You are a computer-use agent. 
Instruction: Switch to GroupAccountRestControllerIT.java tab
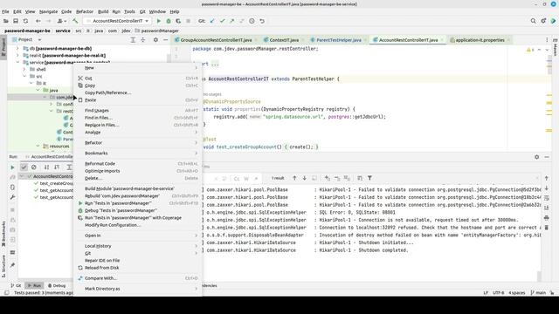point(216,40)
